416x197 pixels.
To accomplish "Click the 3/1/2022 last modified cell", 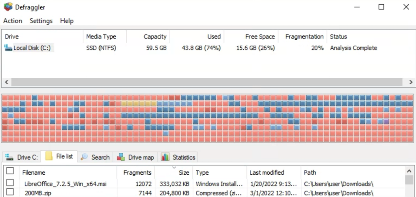I will coord(273,193).
